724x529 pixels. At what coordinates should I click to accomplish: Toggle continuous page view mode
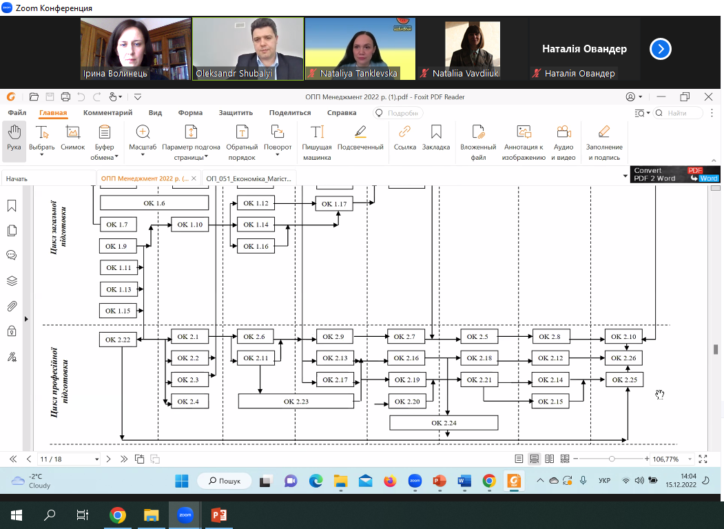click(535, 459)
